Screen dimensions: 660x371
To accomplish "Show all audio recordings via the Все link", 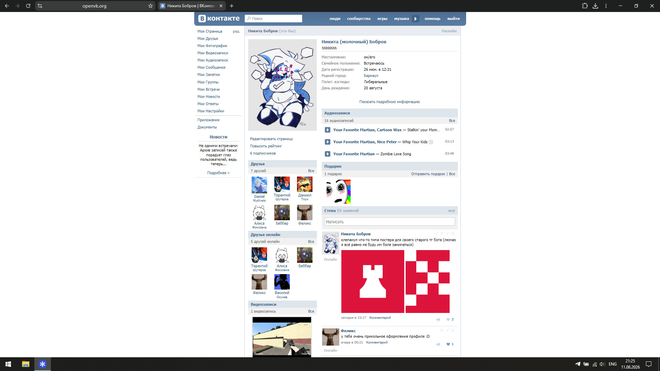I will click(x=452, y=121).
